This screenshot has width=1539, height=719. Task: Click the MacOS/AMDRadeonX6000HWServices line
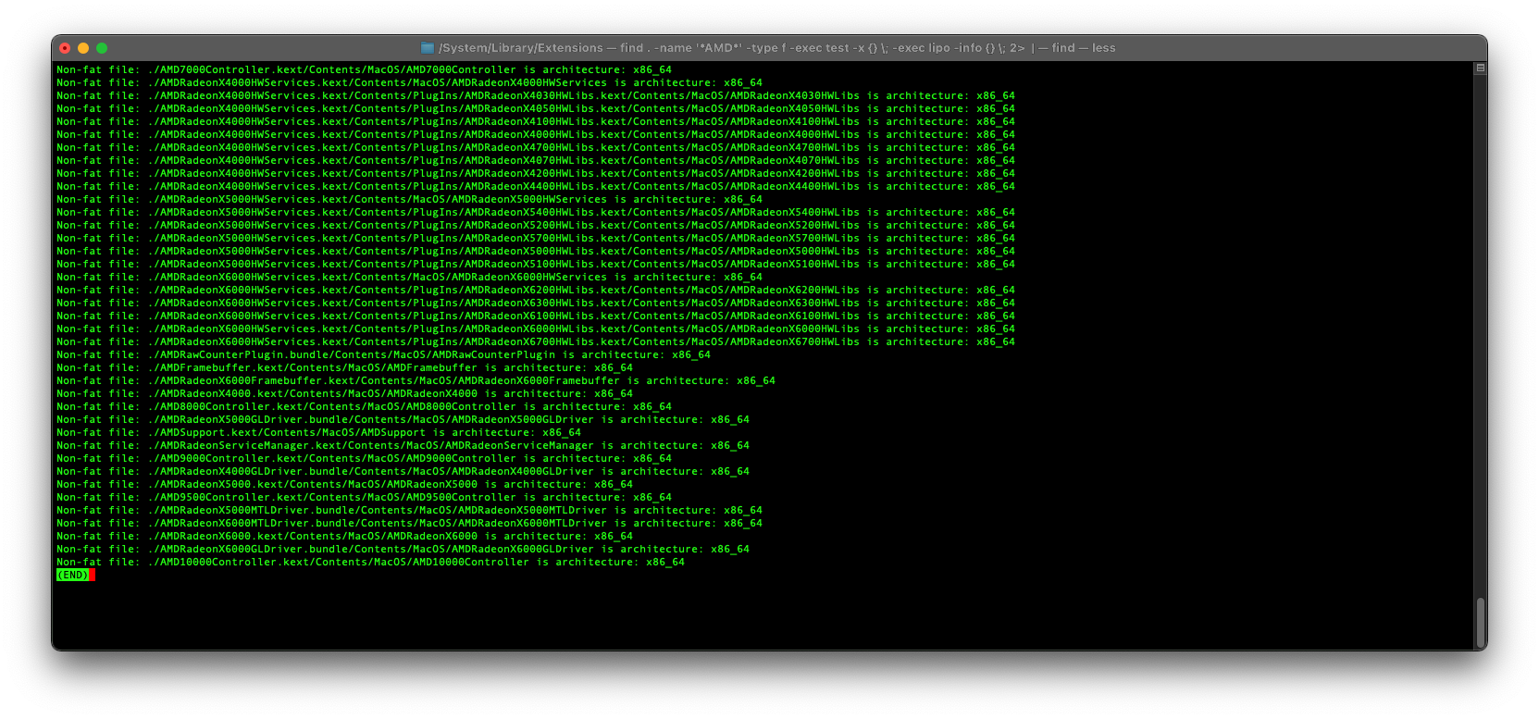click(x=409, y=277)
